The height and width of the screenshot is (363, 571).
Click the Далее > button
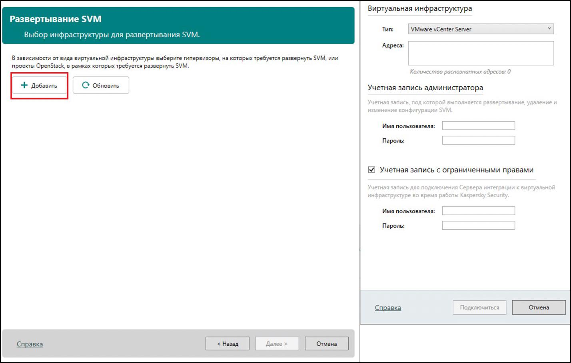click(277, 343)
